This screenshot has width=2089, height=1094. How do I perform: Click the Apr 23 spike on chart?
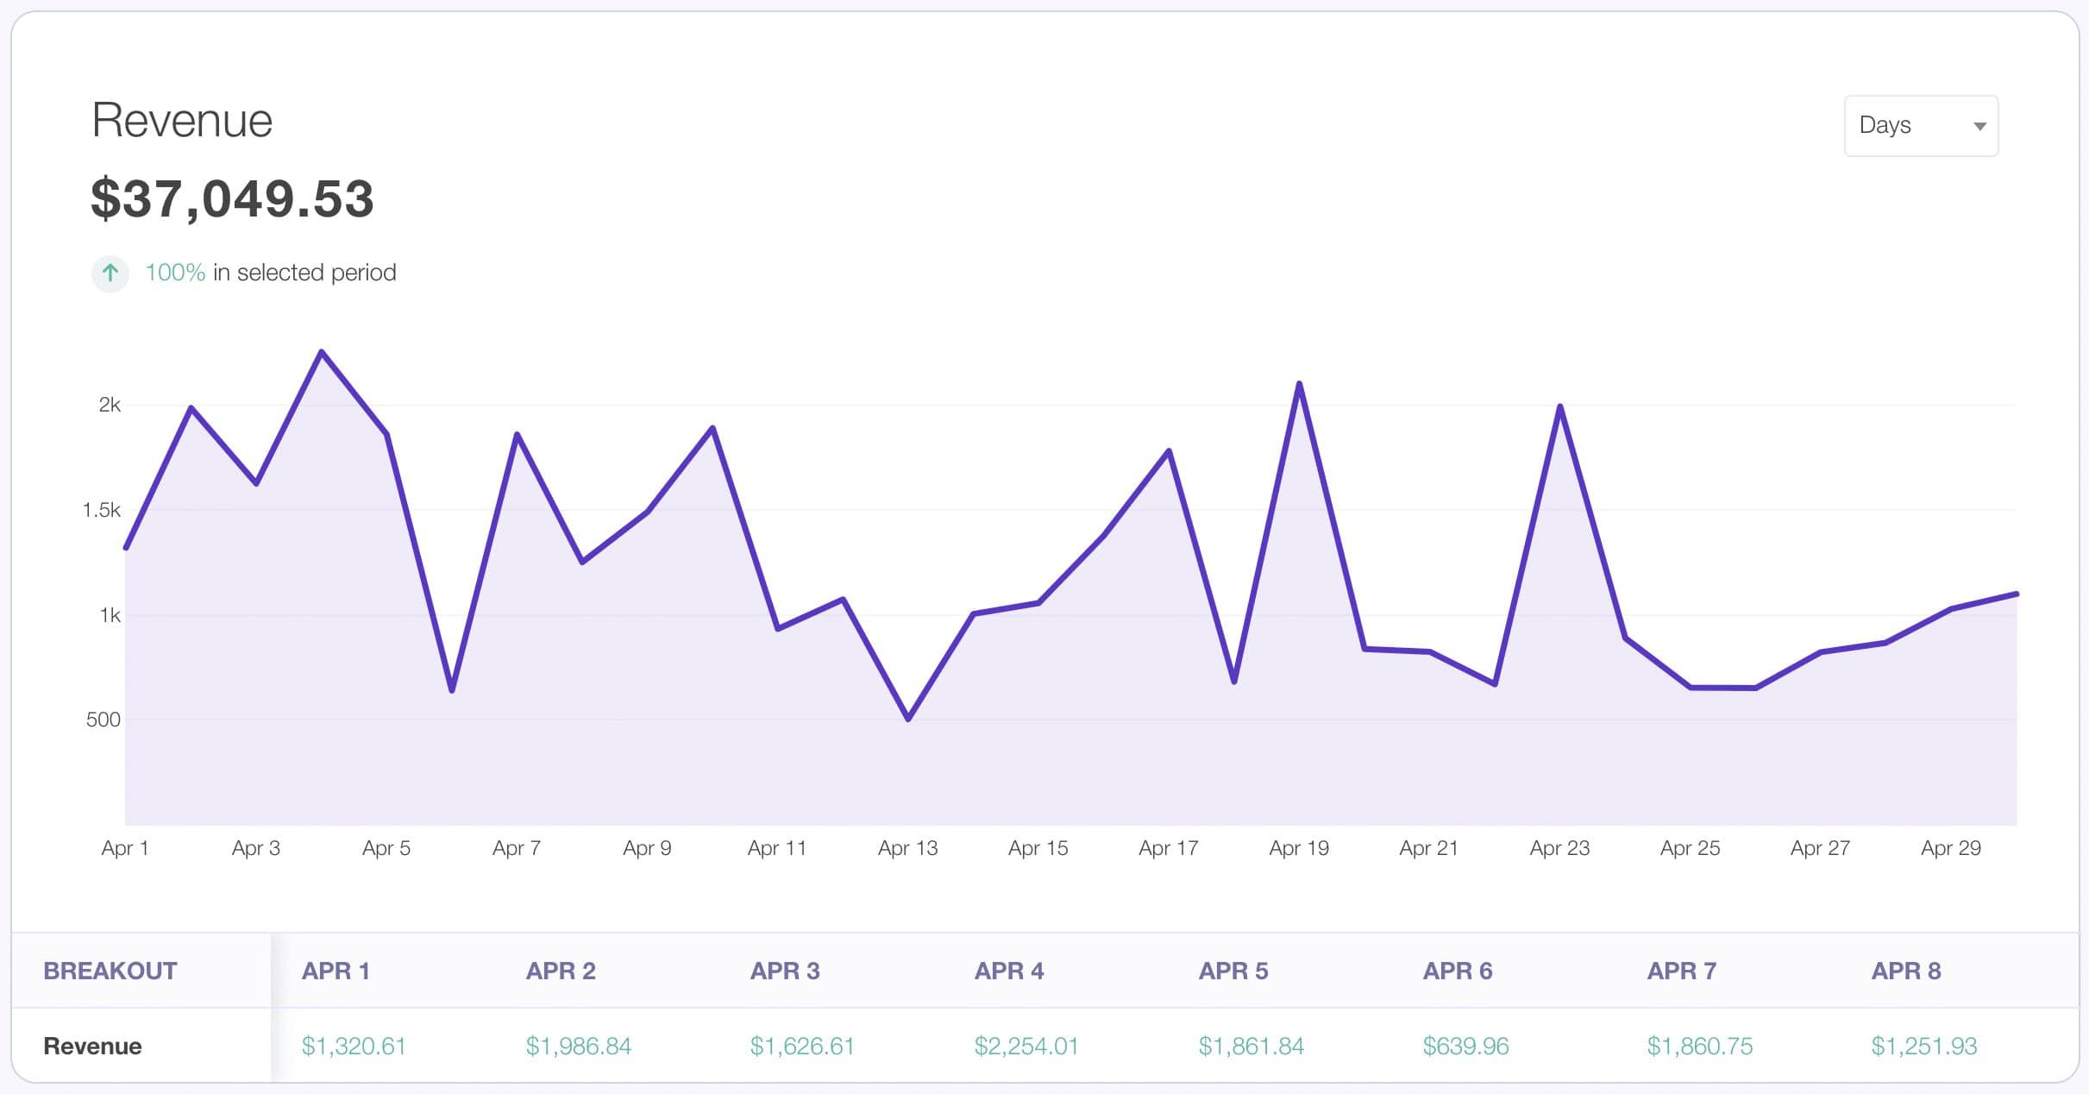coord(1560,406)
